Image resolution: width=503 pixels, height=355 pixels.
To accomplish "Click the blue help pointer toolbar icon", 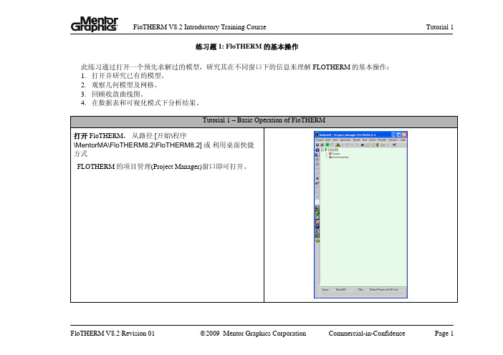I will (395, 145).
